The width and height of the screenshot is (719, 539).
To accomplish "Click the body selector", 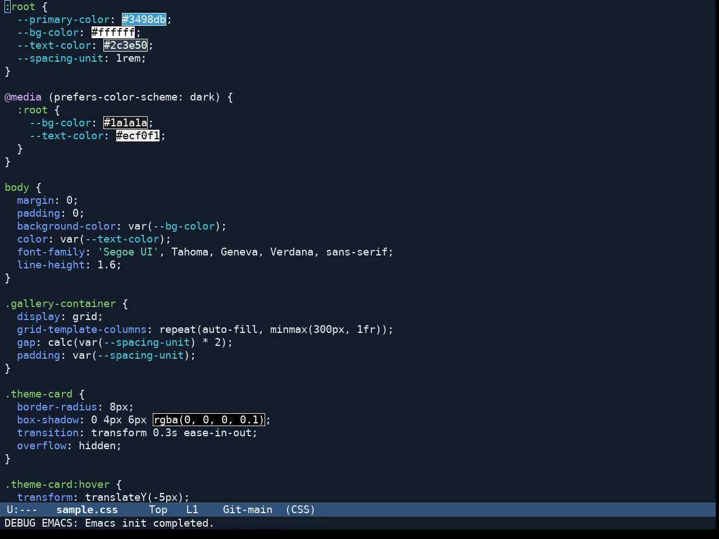I will (17, 188).
